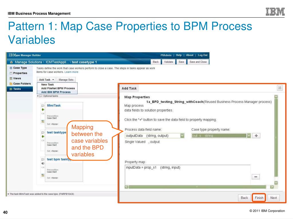This screenshot has height=219, width=293.
Task: Open the test tasktype task title
Action: click(x=57, y=132)
